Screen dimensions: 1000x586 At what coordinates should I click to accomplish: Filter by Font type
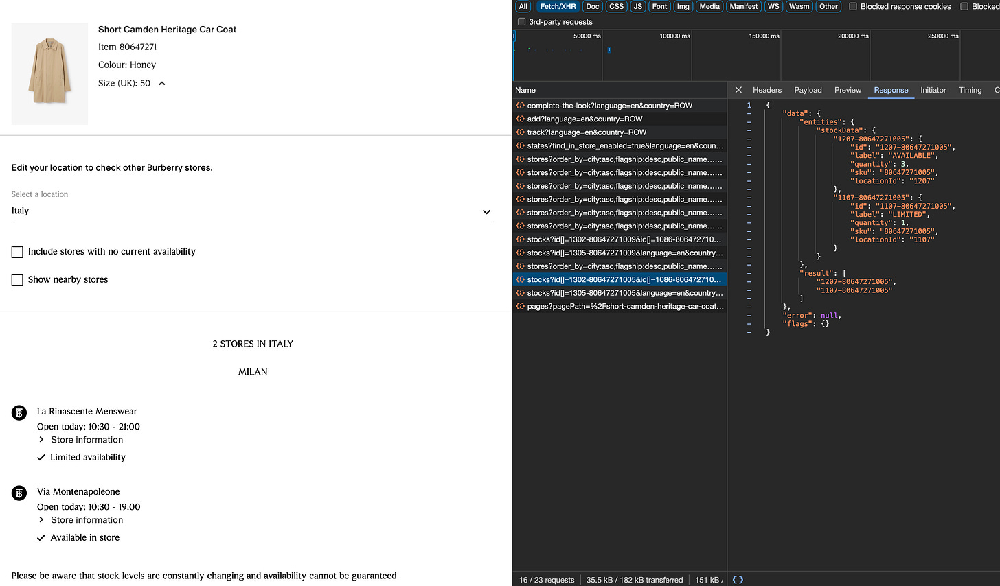[659, 6]
